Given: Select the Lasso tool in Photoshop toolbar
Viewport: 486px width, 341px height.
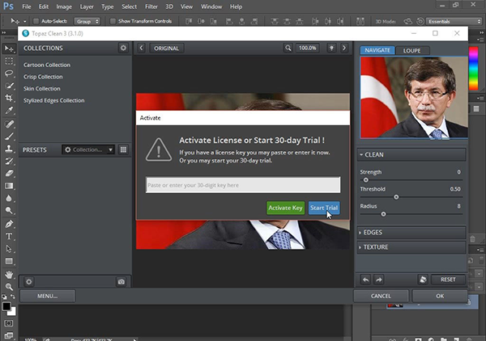Looking at the screenshot, I should coord(9,74).
